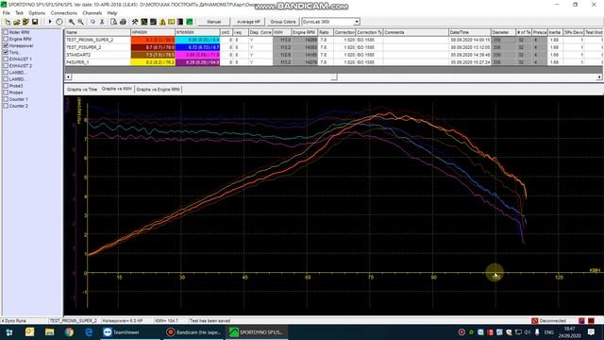Image resolution: width=604 pixels, height=340 pixels.
Task: Click the Manual button
Action: coord(214,22)
